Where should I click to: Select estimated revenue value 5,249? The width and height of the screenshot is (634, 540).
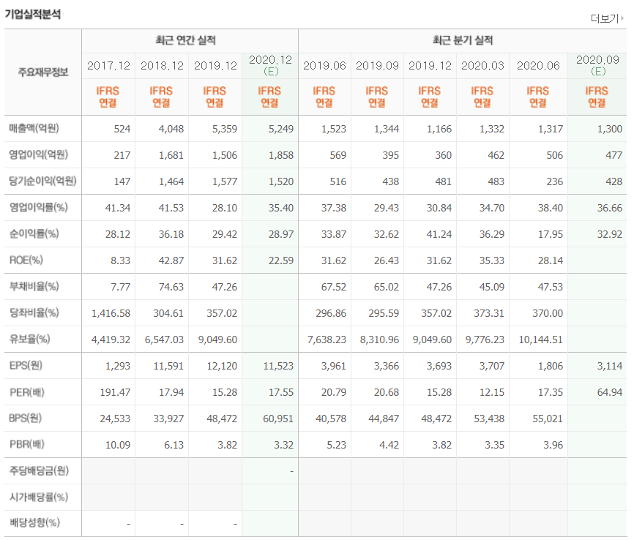point(281,129)
